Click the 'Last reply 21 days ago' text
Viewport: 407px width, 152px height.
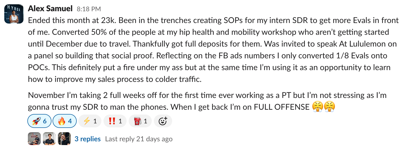tap(139, 139)
